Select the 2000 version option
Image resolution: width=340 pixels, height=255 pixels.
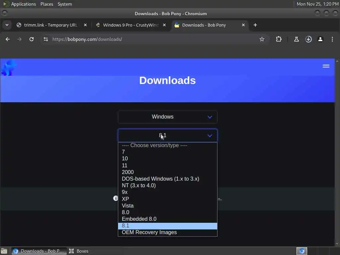click(x=167, y=172)
